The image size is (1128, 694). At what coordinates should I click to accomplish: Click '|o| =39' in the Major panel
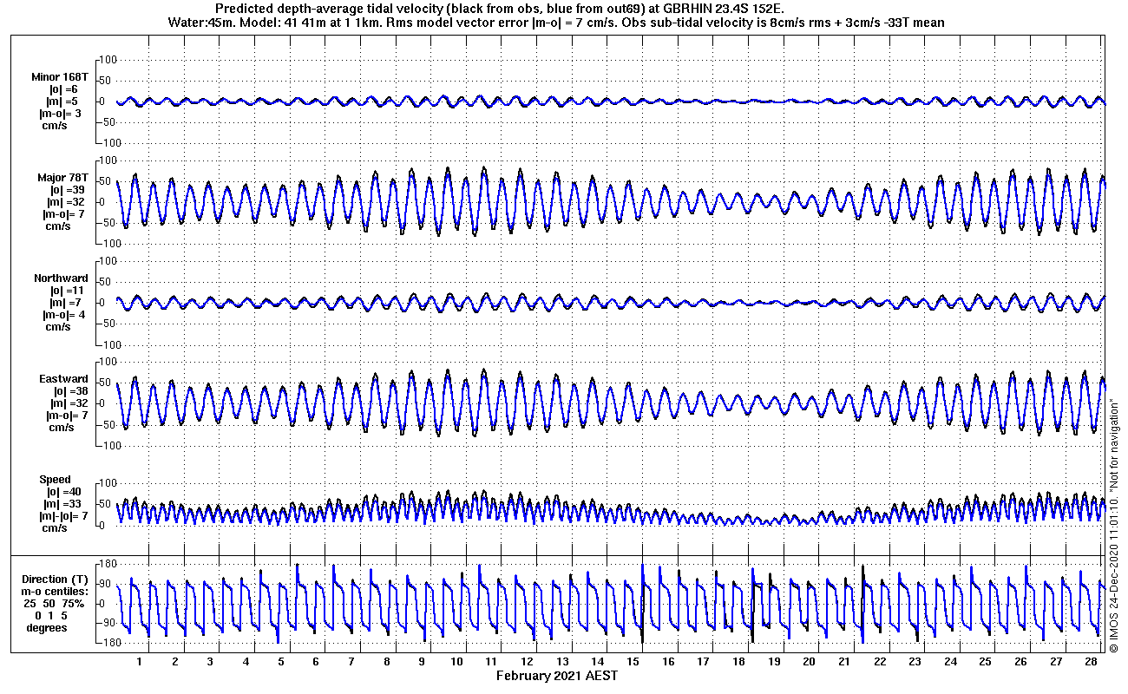[67, 190]
